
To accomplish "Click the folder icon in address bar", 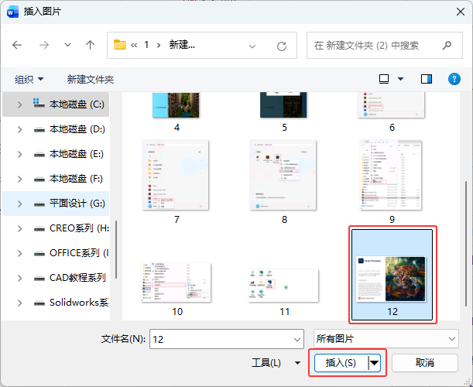I will (x=120, y=45).
